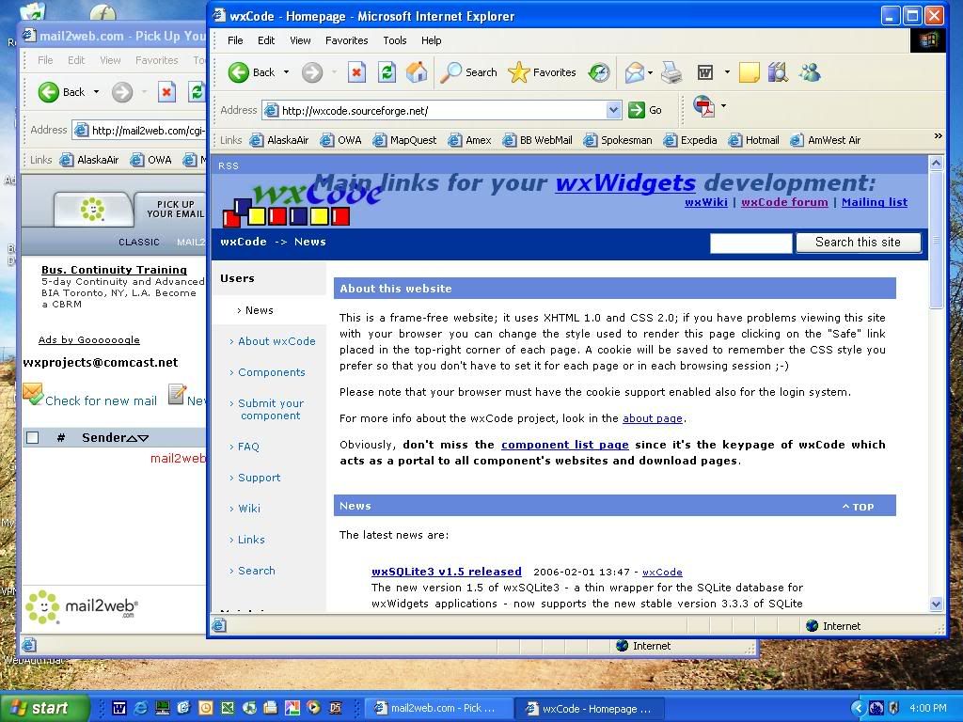Open the Amex favorite in the Links bar
This screenshot has width=963, height=722.
[470, 140]
